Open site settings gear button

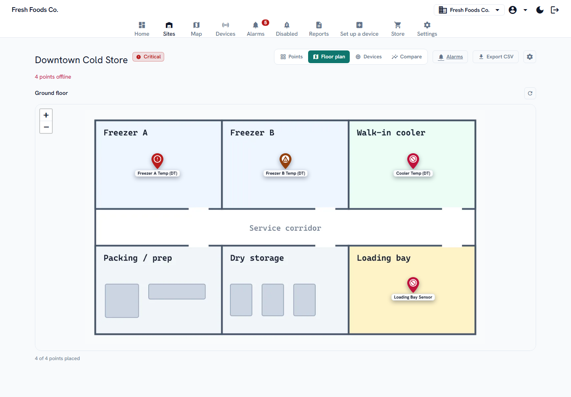click(x=530, y=57)
